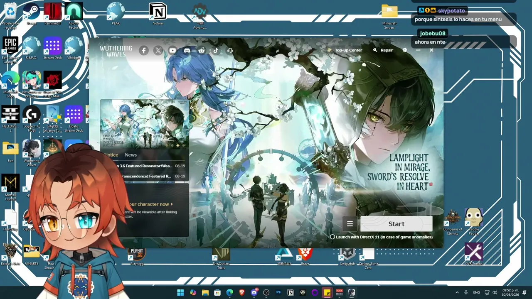Viewport: 532px width, 299px height.
Task: Open the customer support headset icon
Action: point(230,51)
